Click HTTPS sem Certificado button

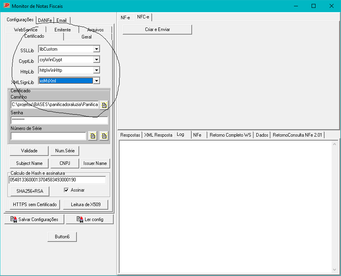coord(35,205)
